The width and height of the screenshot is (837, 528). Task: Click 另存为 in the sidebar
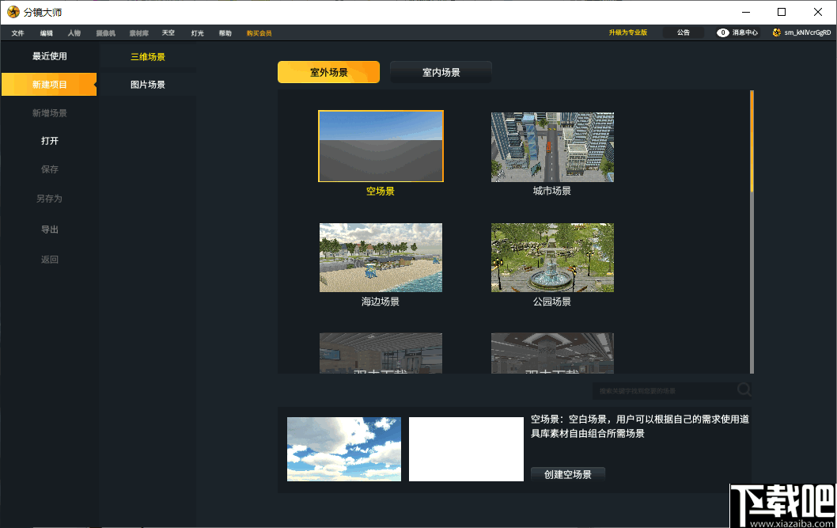tap(49, 199)
